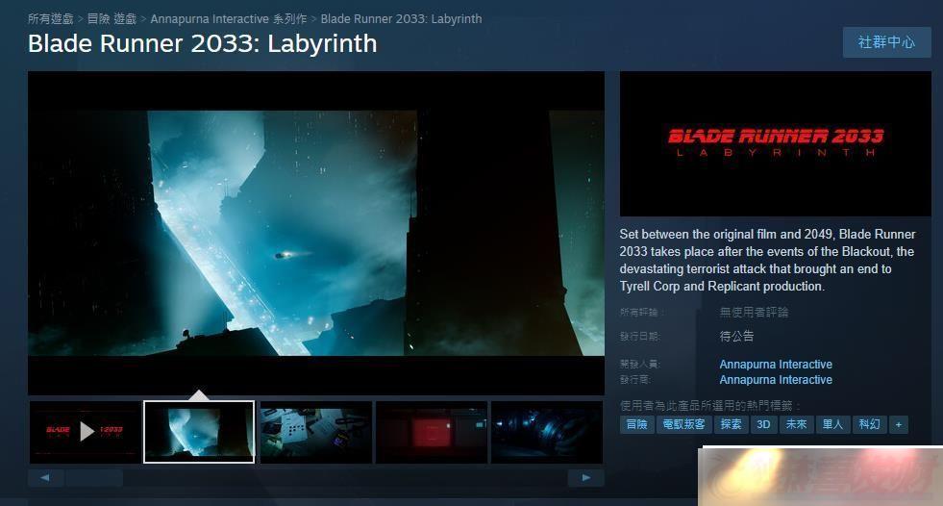Go to 所有遊戲 breadcrumb link
This screenshot has width=943, height=506.
coord(51,18)
